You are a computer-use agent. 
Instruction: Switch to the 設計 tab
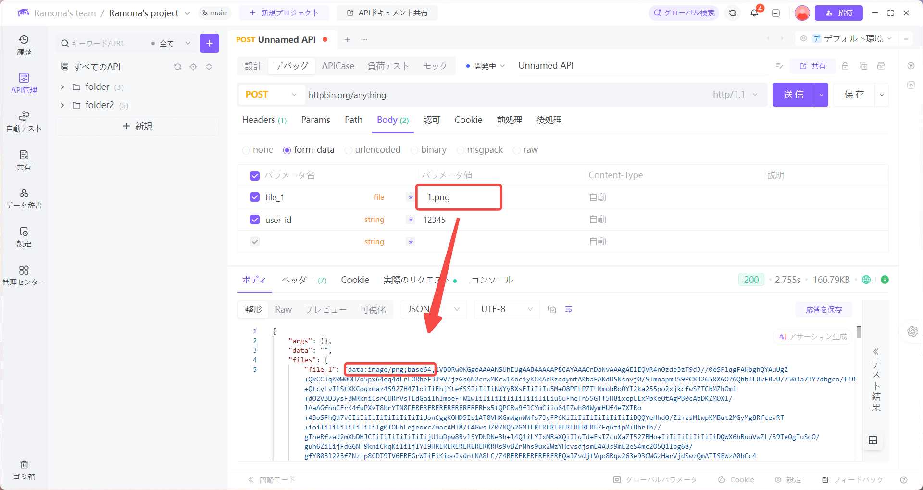pos(253,66)
